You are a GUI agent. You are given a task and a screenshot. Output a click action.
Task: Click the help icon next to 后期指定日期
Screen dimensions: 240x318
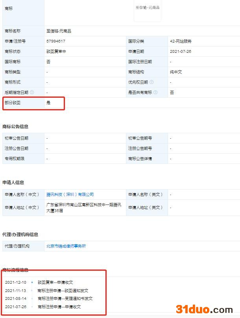coord(32,92)
